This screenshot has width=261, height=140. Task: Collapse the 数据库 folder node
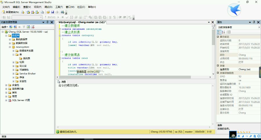pyautogui.click(x=6, y=36)
